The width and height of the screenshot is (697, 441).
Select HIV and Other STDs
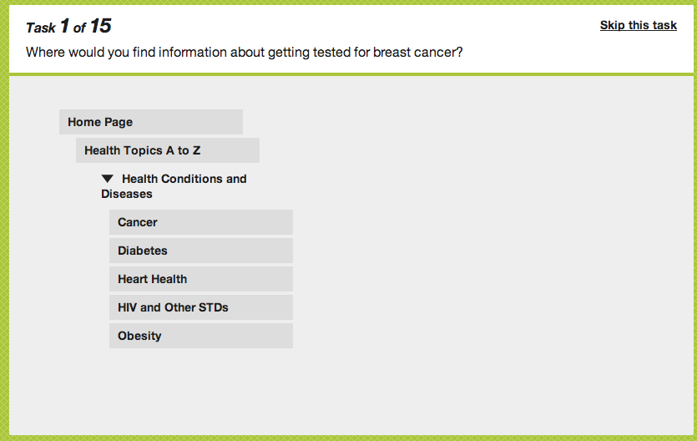[x=200, y=307]
